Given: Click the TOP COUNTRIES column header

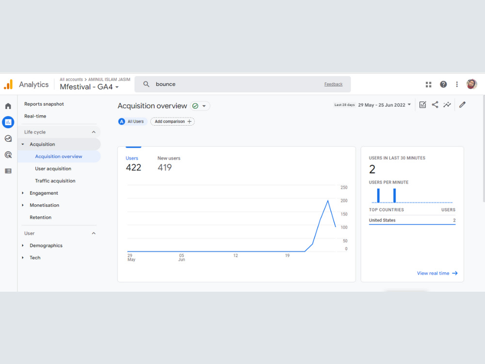Looking at the screenshot, I should [x=387, y=210].
